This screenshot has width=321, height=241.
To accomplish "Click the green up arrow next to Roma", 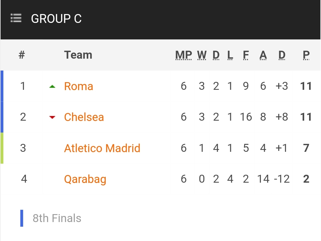I will coord(52,86).
